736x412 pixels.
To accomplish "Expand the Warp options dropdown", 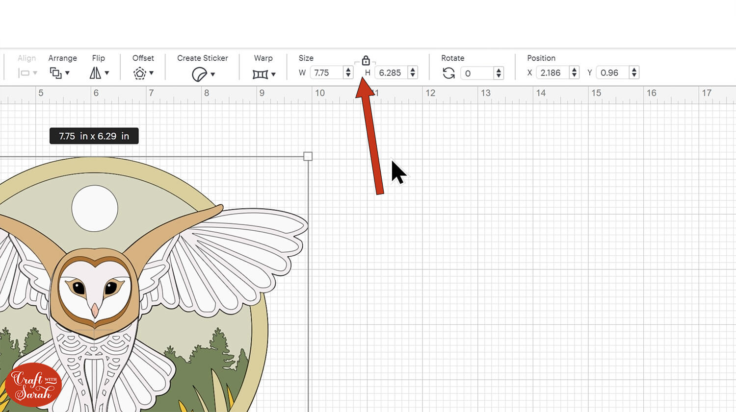I will (273, 74).
